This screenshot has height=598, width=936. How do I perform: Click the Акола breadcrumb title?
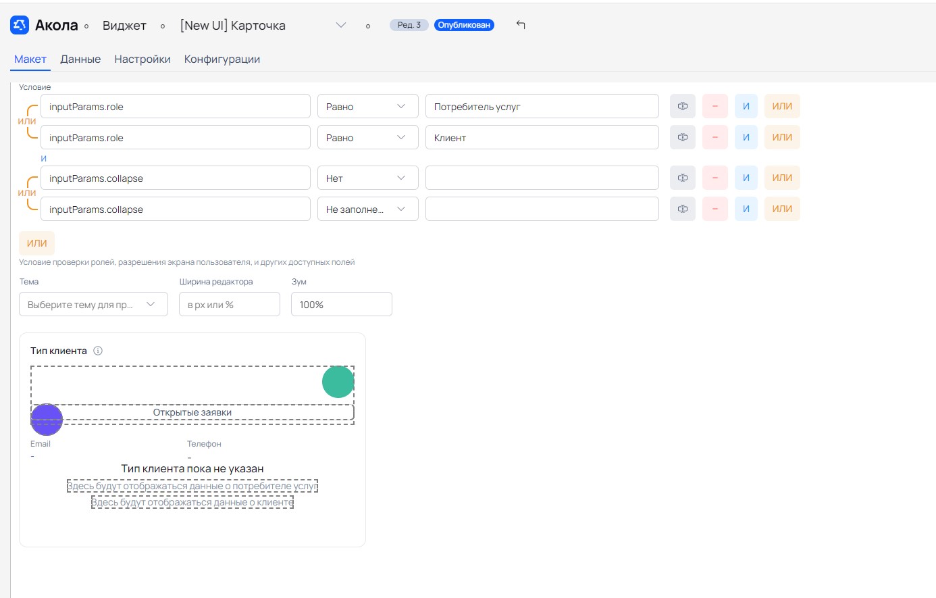pyautogui.click(x=57, y=26)
